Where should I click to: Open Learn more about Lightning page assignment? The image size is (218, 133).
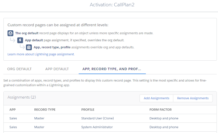(x=41, y=54)
